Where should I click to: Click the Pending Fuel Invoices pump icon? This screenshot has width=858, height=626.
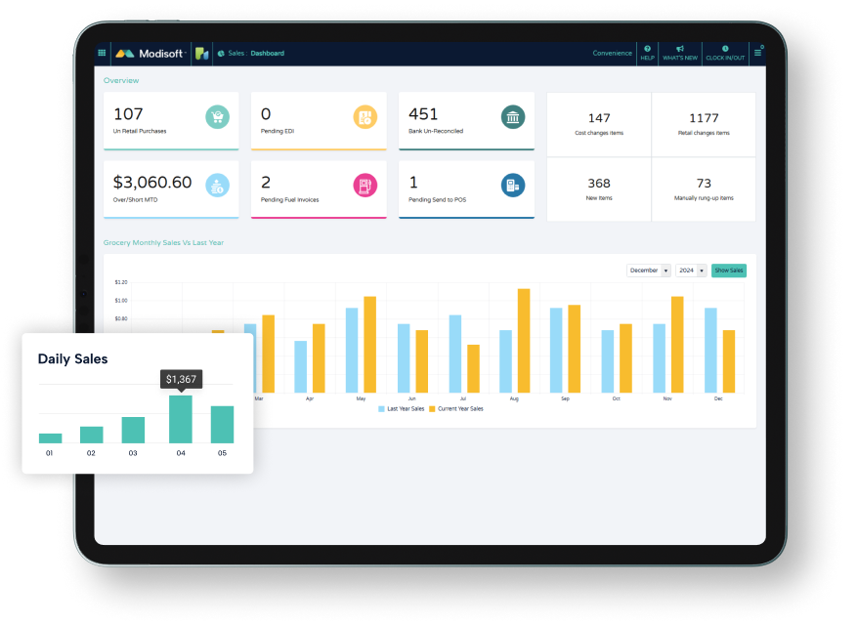click(365, 185)
